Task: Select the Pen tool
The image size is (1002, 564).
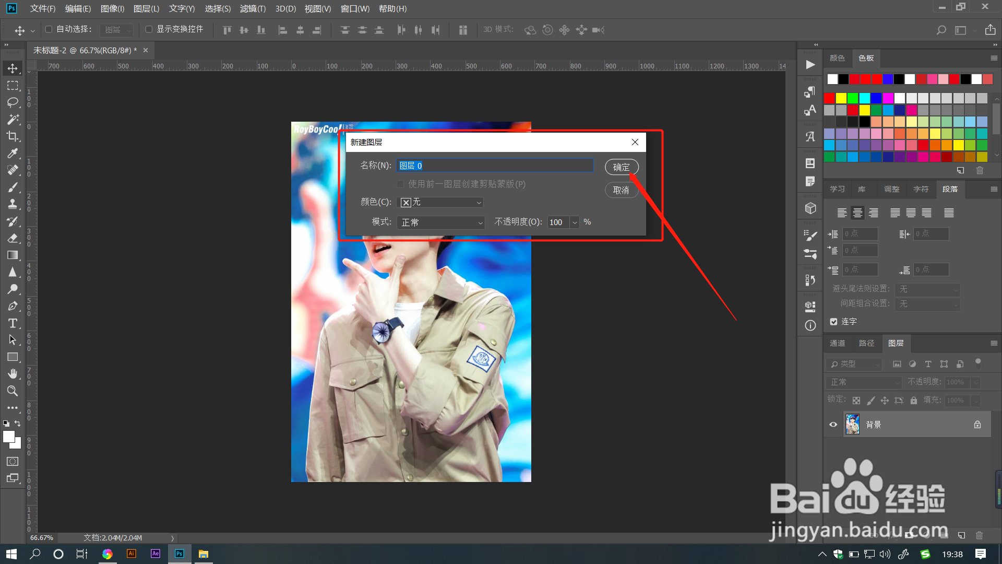Action: click(13, 306)
